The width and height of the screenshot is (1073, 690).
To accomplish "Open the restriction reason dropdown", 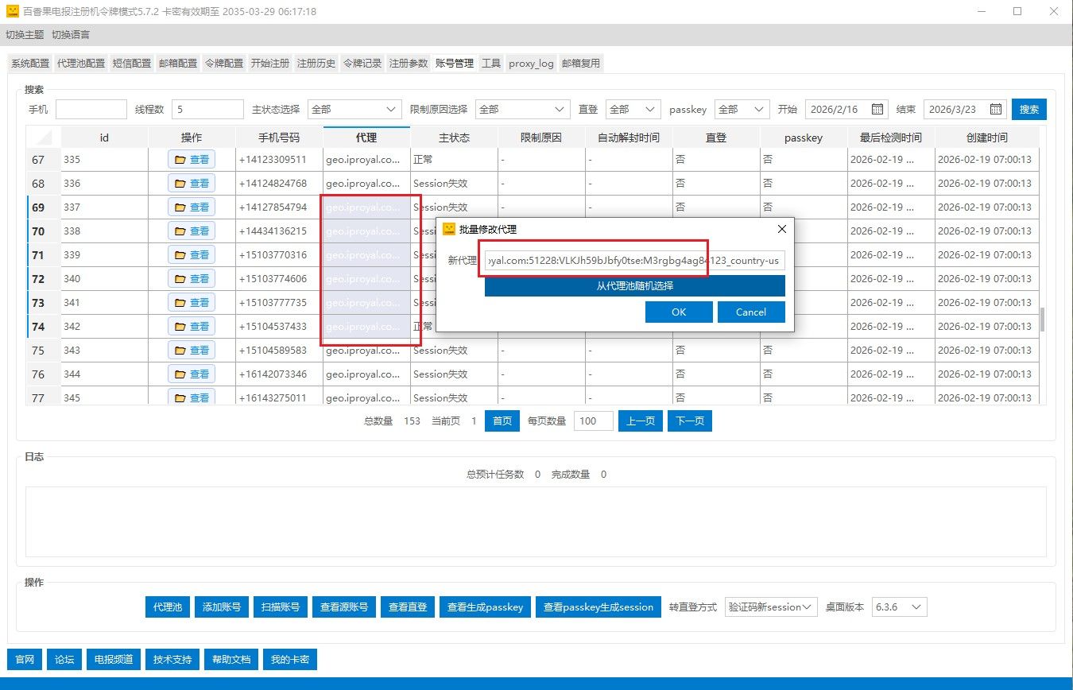I will point(560,109).
